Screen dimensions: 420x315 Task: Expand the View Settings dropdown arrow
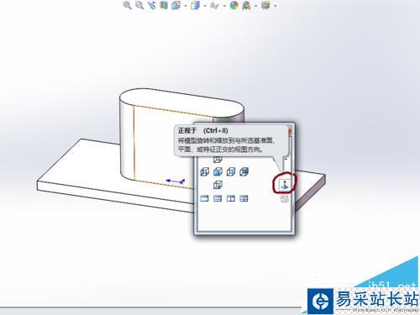[x=276, y=6]
